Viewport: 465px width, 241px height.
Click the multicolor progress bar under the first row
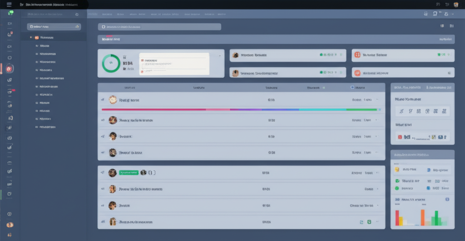point(241,110)
